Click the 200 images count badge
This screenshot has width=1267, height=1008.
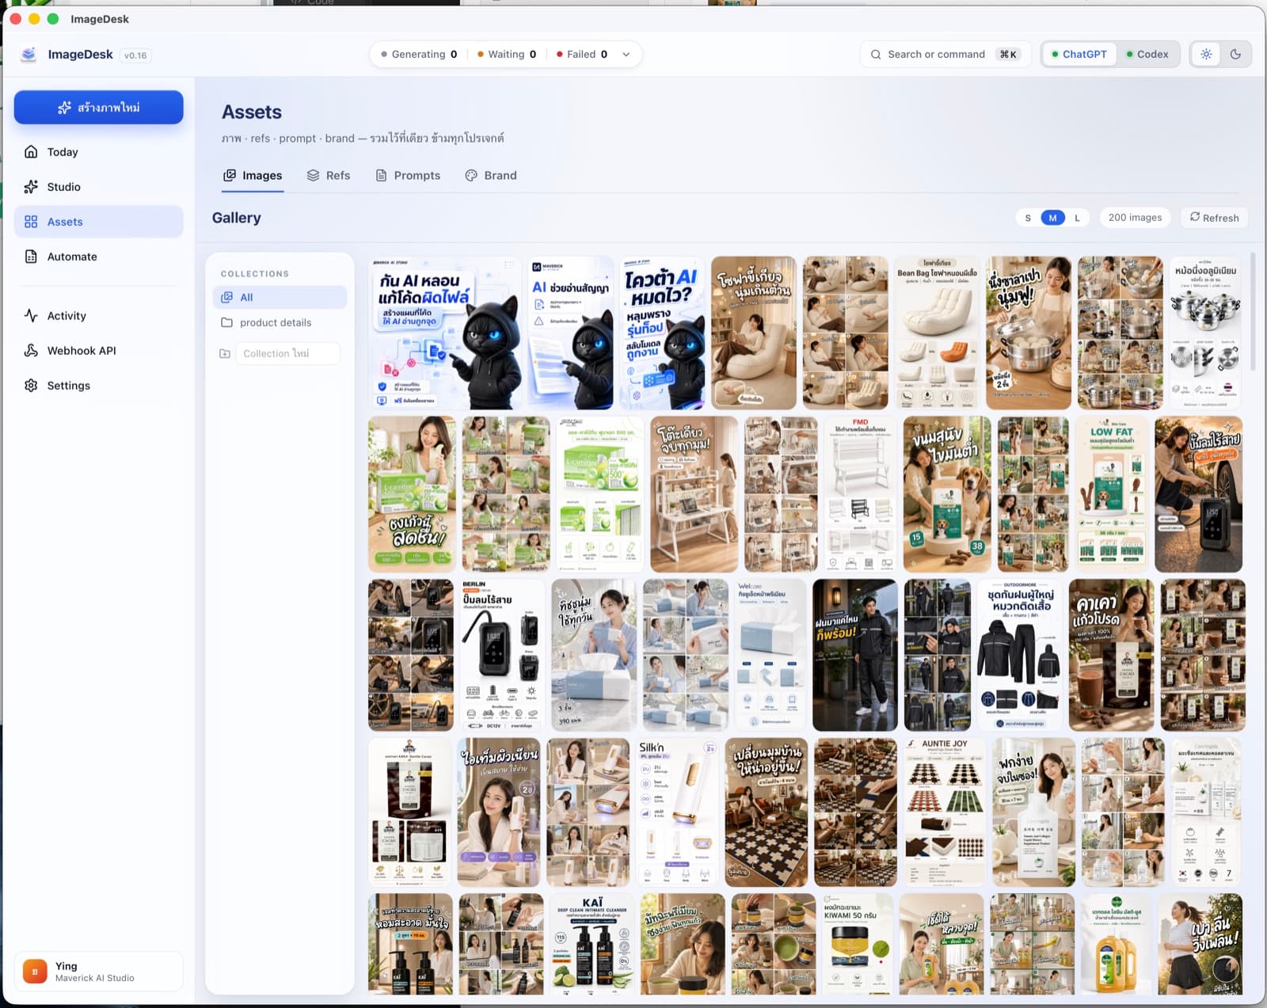[1135, 218]
